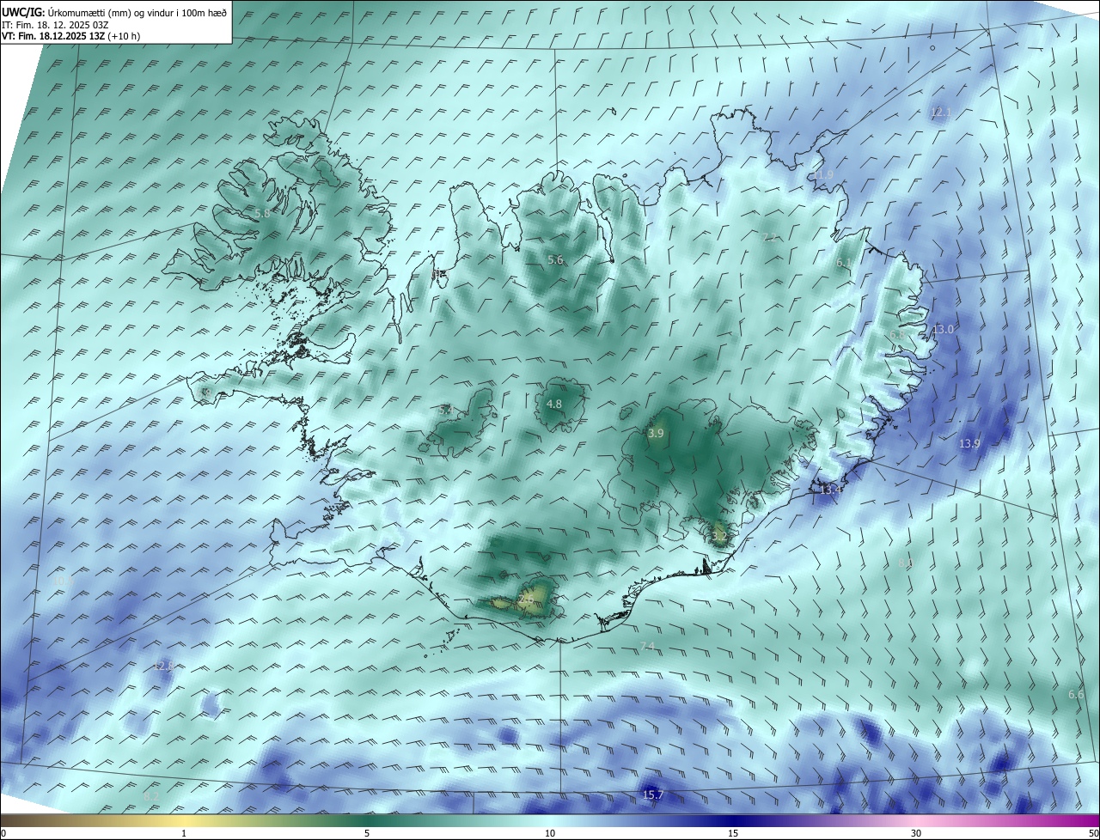Screen dimensions: 1100x840
Task: Click the 6.8 value label in the Eastfjords
Action: pos(896,335)
